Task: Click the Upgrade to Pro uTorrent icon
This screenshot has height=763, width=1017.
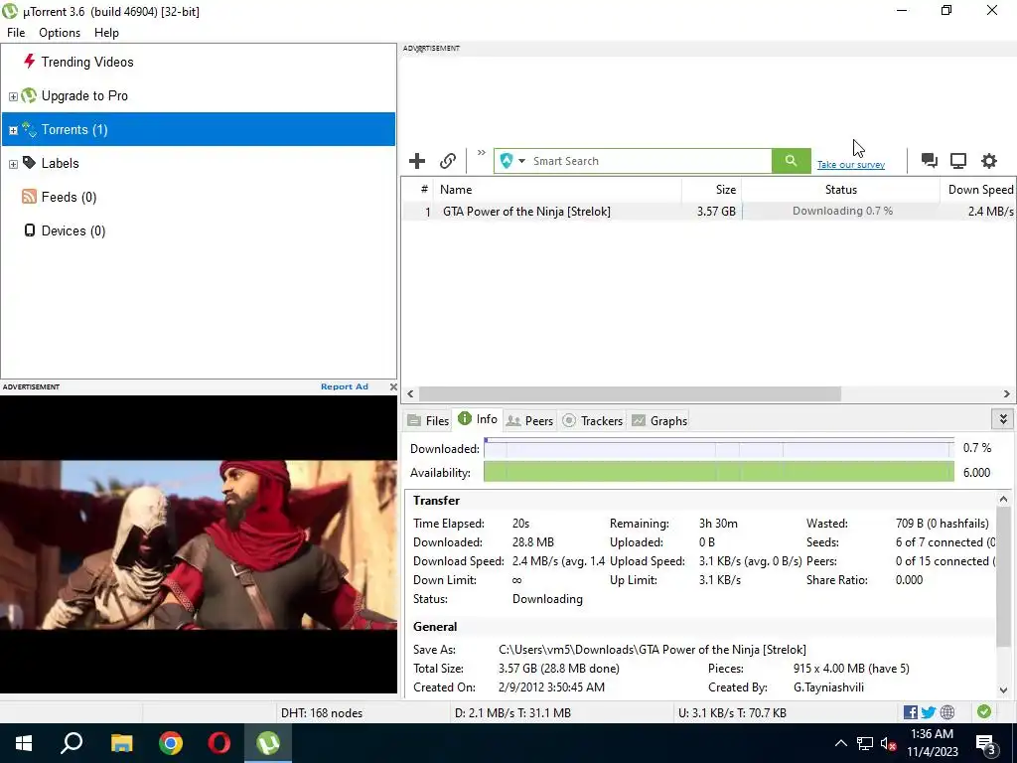Action: [29, 96]
